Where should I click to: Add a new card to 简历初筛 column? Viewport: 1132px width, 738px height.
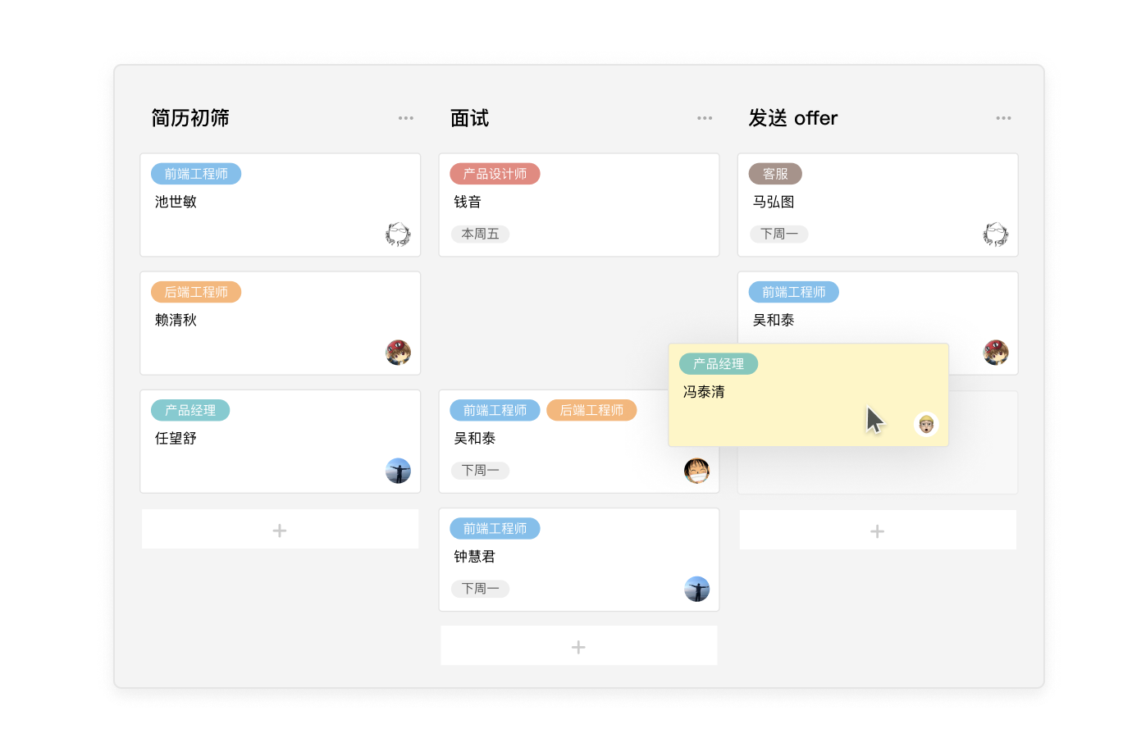click(x=280, y=531)
